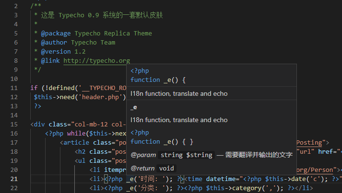The width and height of the screenshot is (342, 193).
Task: Click the 'while' keyword on line 16
Action: click(x=74, y=134)
